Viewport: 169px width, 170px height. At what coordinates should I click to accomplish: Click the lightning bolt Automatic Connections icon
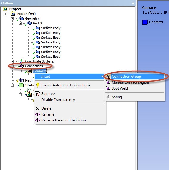(38, 85)
